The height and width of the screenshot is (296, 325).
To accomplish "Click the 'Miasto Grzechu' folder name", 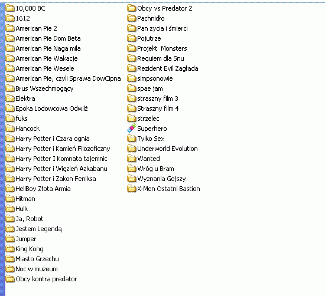I will 37,259.
